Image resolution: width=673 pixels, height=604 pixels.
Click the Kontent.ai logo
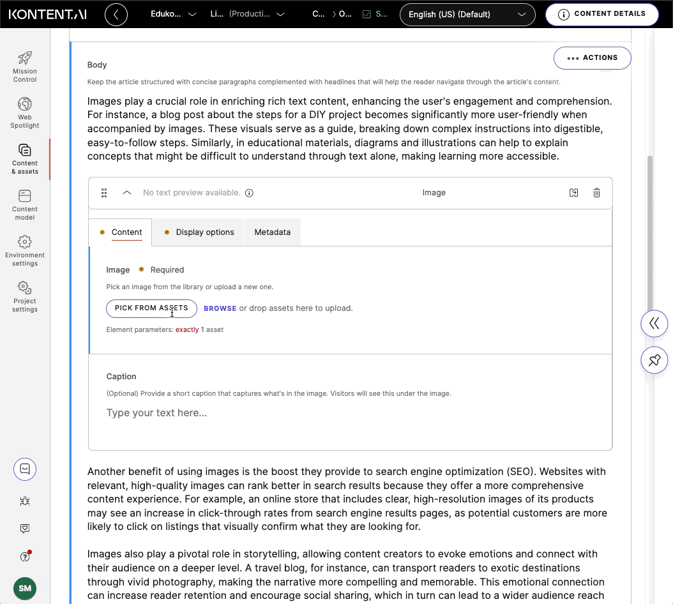(48, 14)
